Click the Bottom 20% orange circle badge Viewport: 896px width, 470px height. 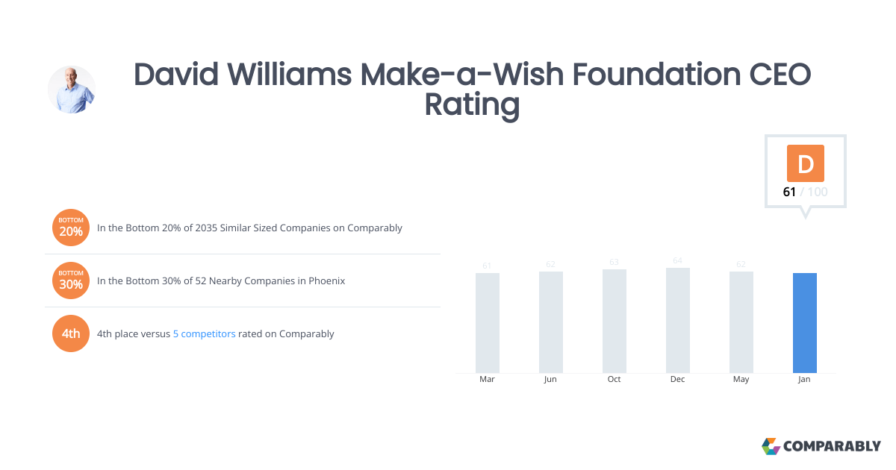[71, 228]
